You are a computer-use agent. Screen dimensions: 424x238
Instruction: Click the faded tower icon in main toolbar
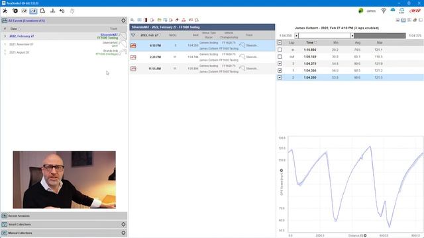click(52, 11)
